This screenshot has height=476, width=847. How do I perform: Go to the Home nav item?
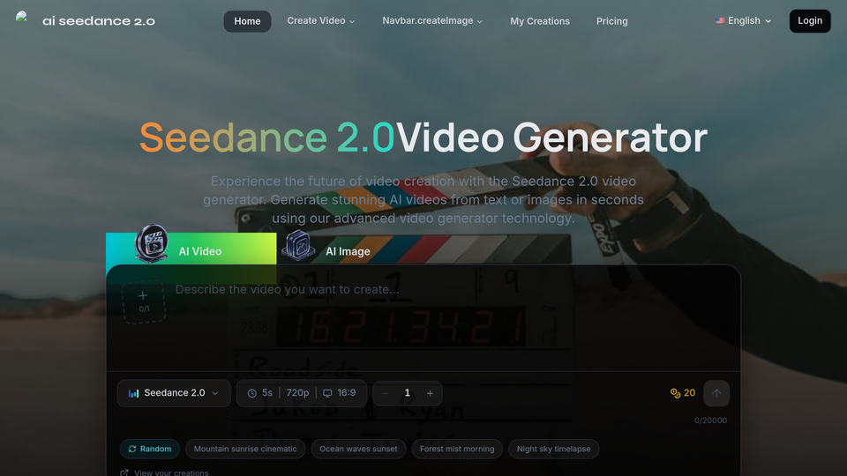[247, 21]
